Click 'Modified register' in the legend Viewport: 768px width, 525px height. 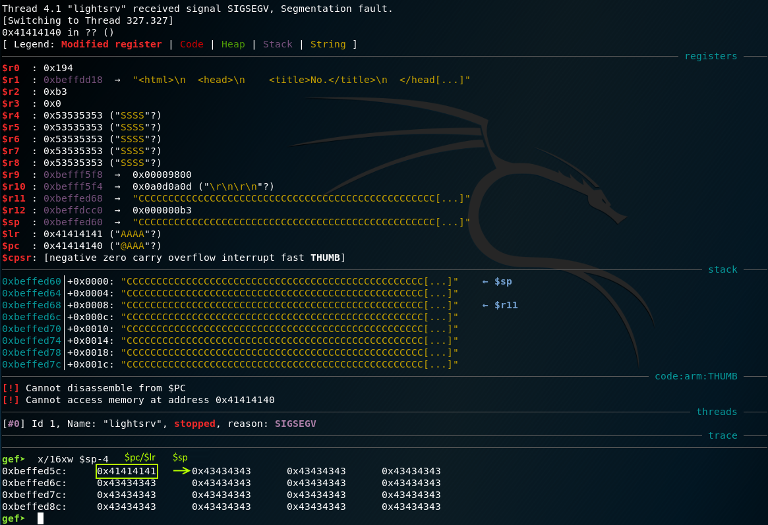pyautogui.click(x=111, y=44)
